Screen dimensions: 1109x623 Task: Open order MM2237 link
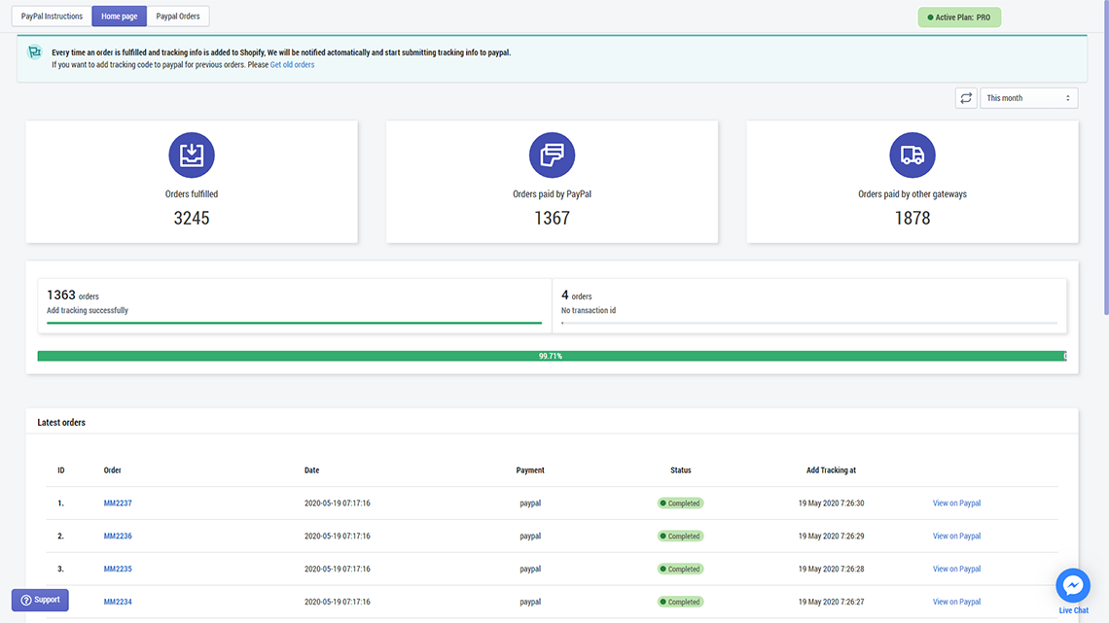pos(118,502)
